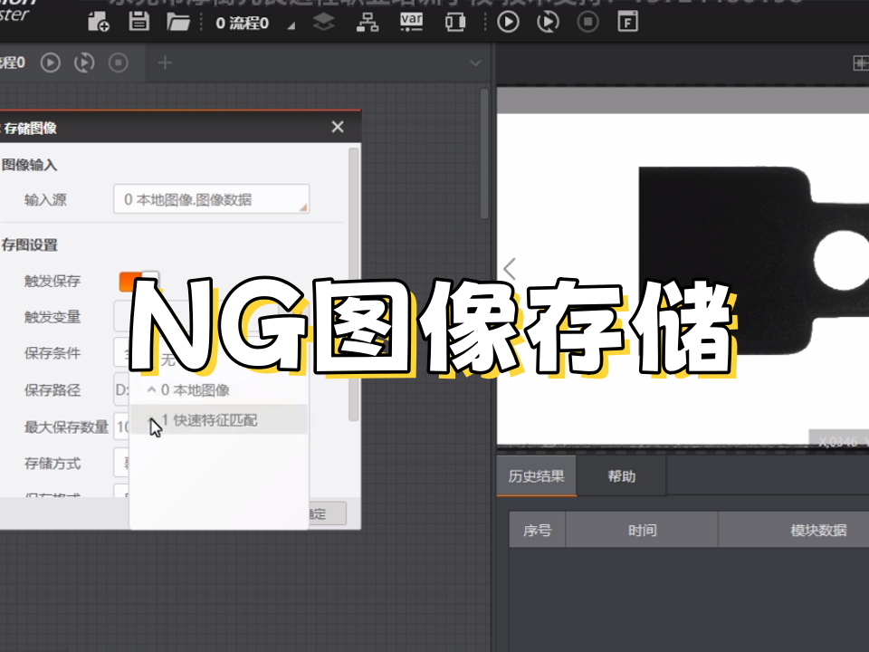Click the 'F' icon in top toolbar
Image resolution: width=869 pixels, height=652 pixels.
coord(627,23)
